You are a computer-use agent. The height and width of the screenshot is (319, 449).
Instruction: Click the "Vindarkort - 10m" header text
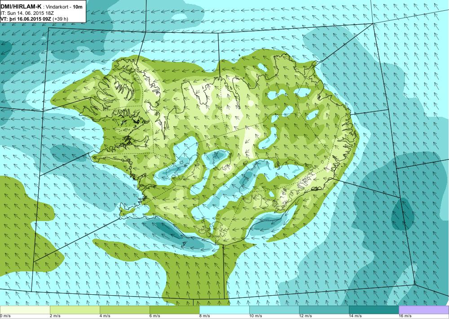pyautogui.click(x=64, y=7)
